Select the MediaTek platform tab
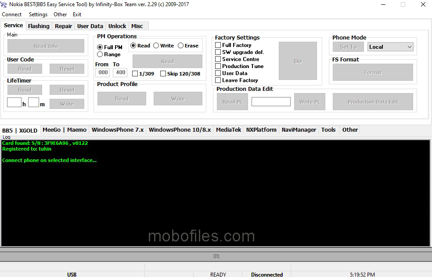432x277 pixels. point(228,130)
